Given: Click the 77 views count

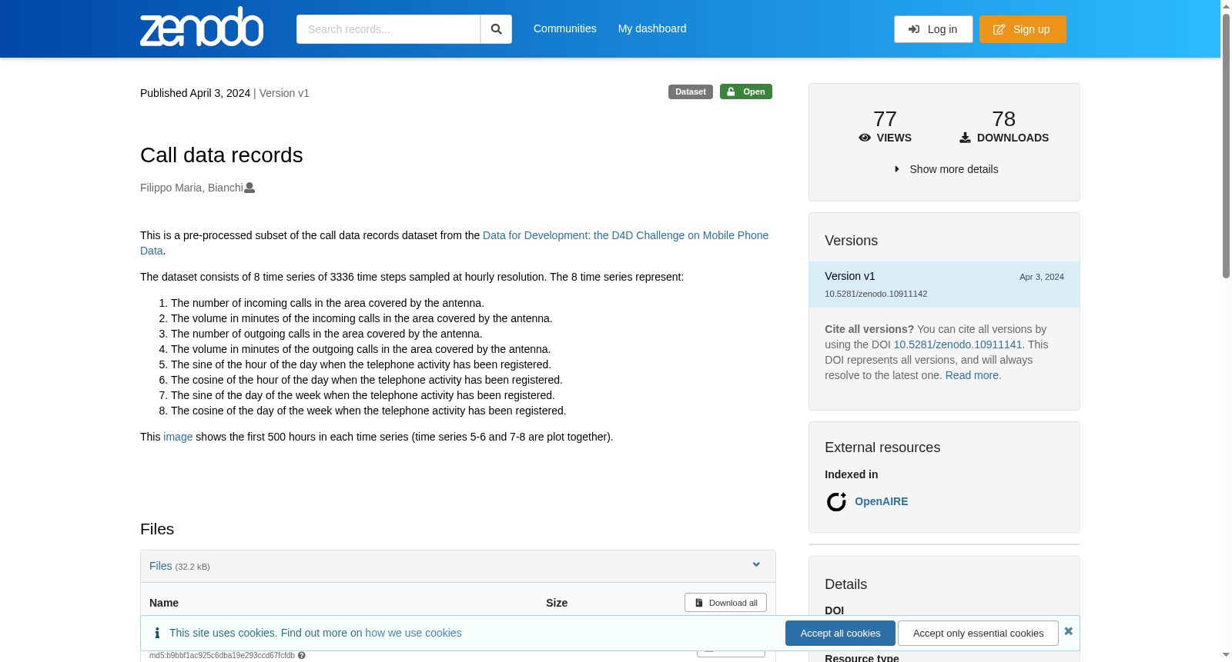Looking at the screenshot, I should pos(885,119).
